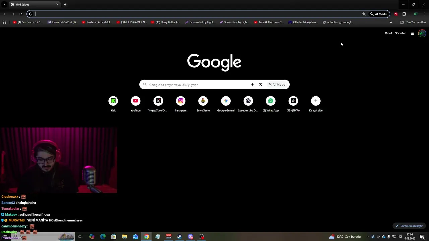Open the Google apps launcher grid
The image size is (429, 241).
pyautogui.click(x=412, y=33)
